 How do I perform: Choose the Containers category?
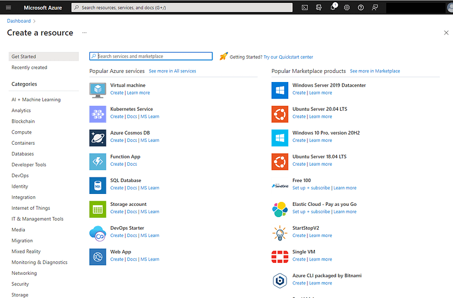coord(23,143)
